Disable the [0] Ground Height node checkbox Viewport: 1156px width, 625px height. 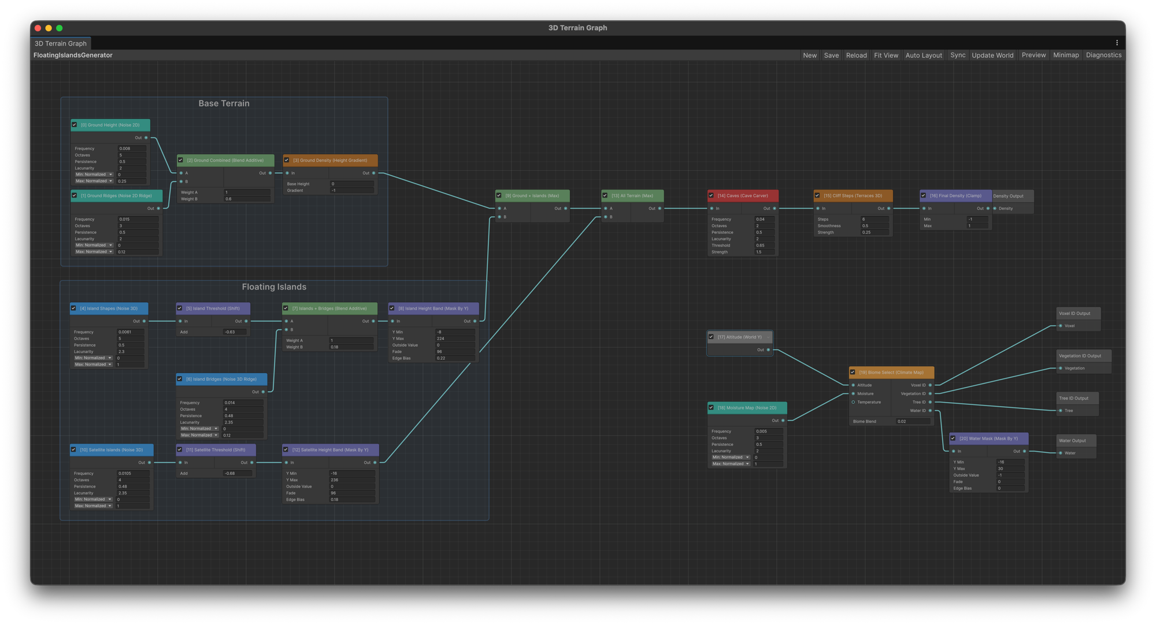click(75, 125)
